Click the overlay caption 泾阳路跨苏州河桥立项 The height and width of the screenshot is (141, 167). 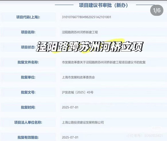click(90, 47)
